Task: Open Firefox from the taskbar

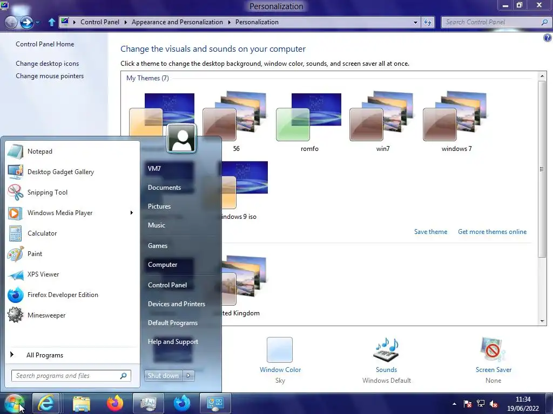Action: 114,403
